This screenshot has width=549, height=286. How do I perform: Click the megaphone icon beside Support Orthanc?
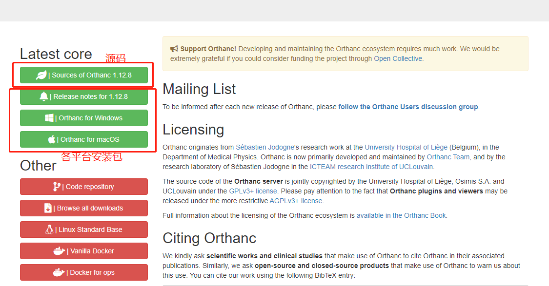tap(174, 49)
